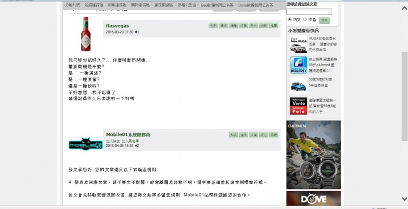408x209 pixels.
Task: Open the 分區列表 nav item
Action: [x=73, y=5]
